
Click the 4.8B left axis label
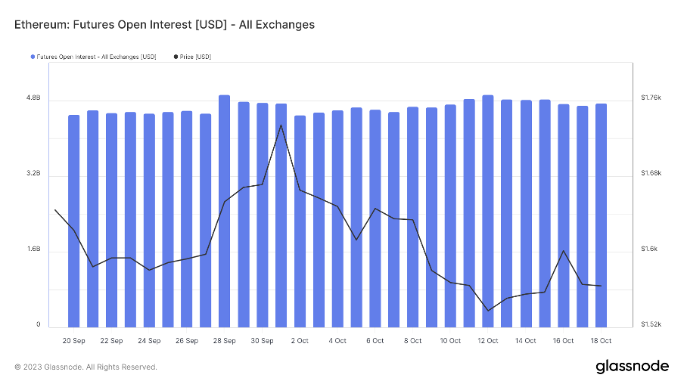tap(33, 99)
